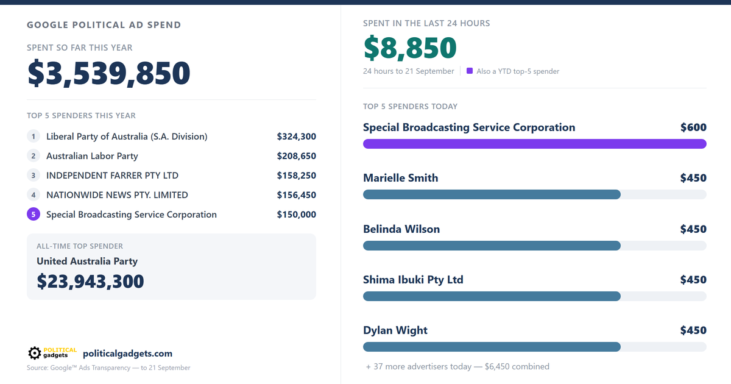Click the Shima Ibuki Pty Ltd label
The image size is (731, 384).
point(413,280)
